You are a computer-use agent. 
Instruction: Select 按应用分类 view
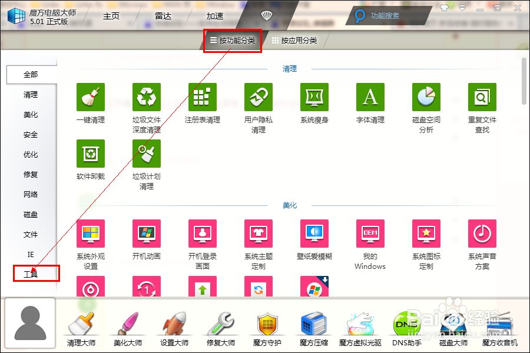pos(294,41)
